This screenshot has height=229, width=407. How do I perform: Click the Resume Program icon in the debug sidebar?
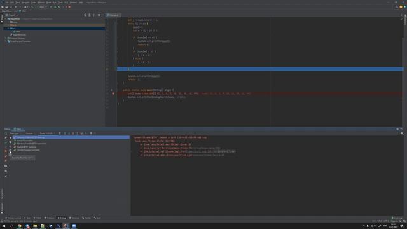point(6,142)
